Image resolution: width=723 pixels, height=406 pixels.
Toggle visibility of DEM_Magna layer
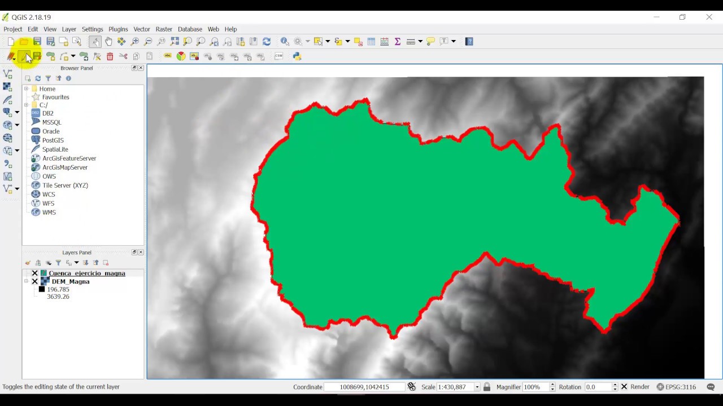click(35, 281)
